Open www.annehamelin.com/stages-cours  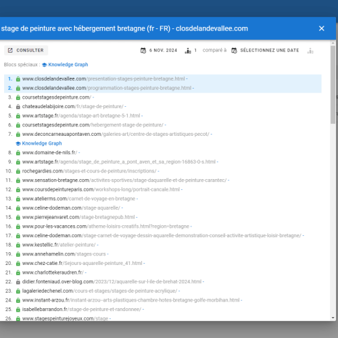(x=64, y=254)
